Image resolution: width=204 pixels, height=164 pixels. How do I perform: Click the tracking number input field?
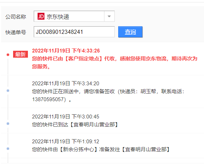[x=74, y=32]
